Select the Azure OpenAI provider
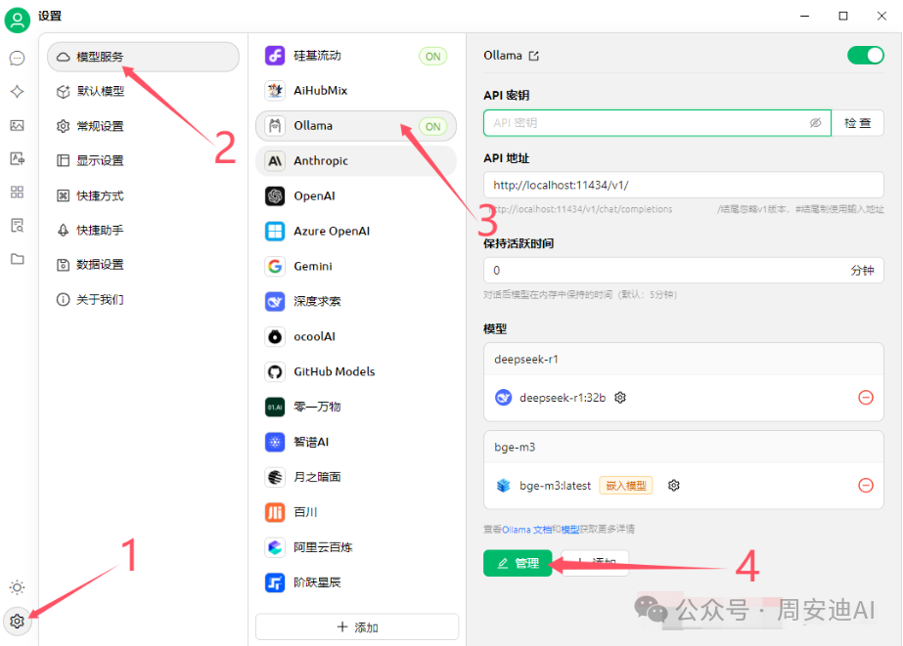Viewport: 903px width, 646px height. 356,232
